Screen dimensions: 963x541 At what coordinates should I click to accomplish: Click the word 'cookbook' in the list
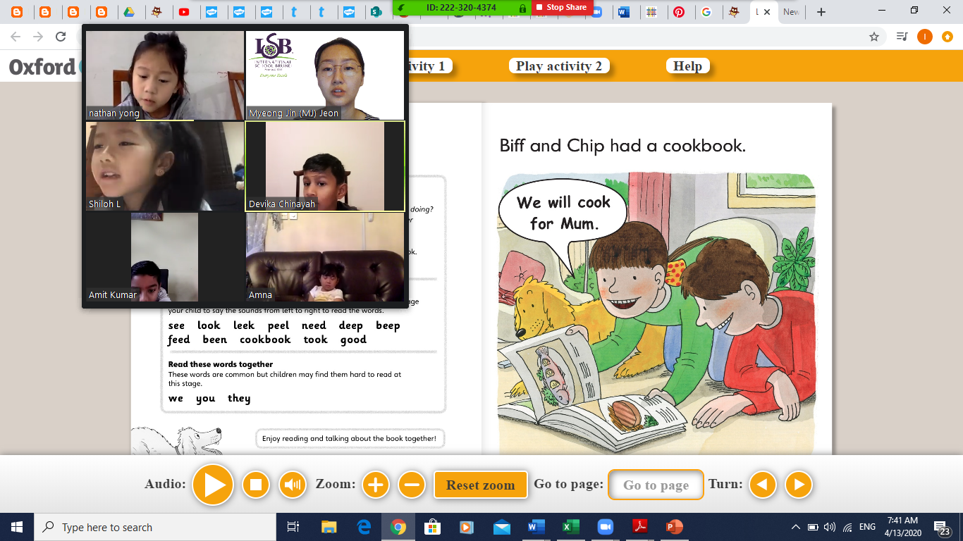pos(265,340)
